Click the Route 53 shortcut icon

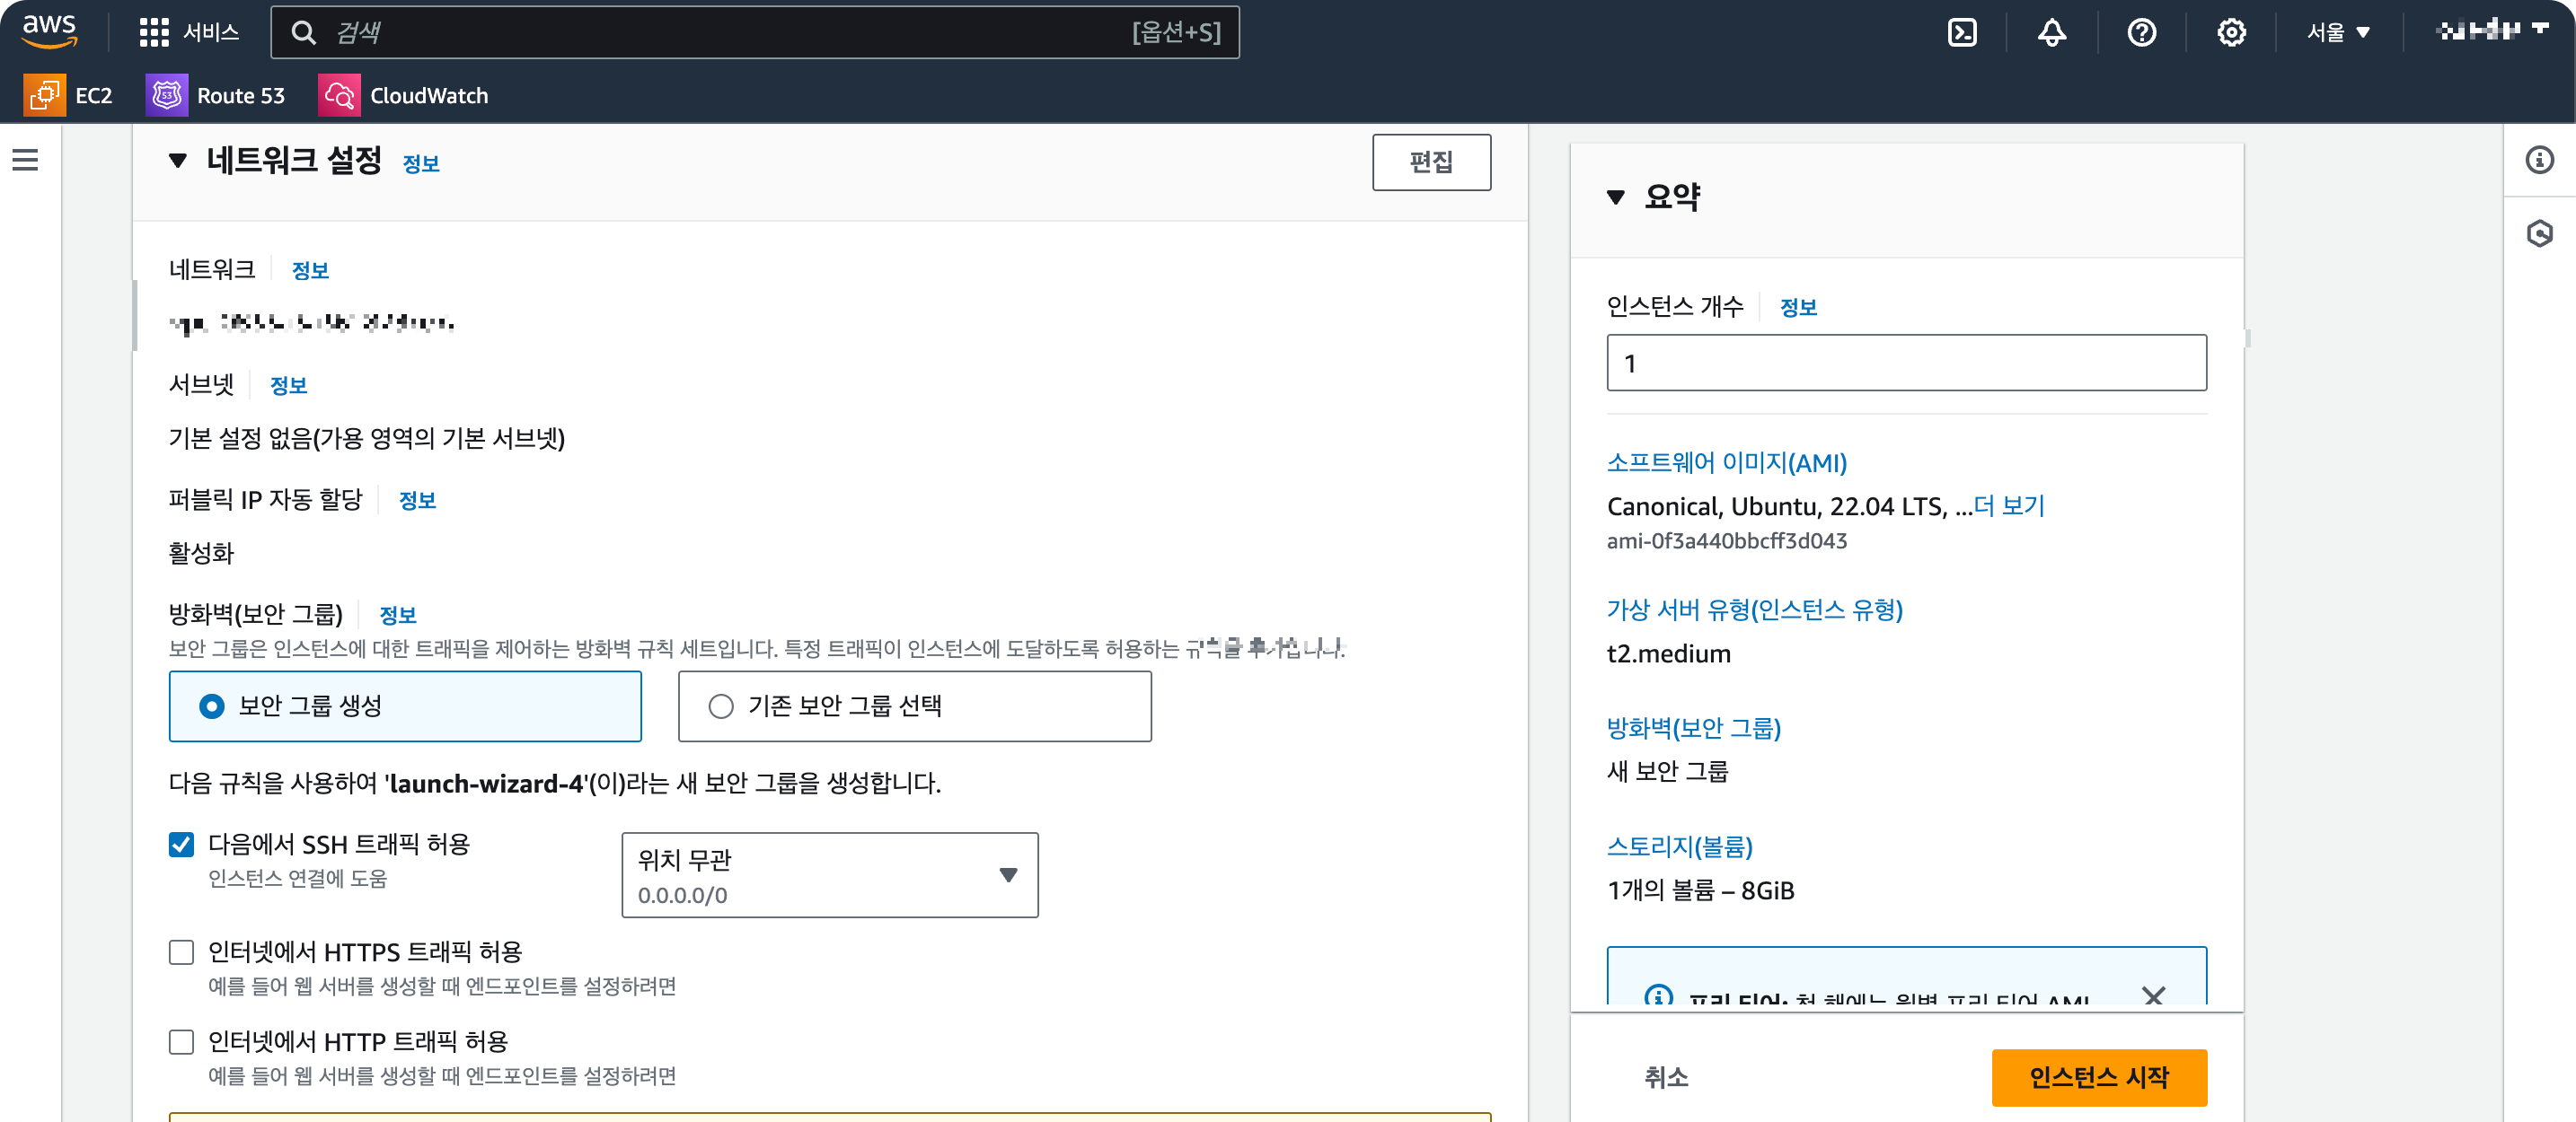pyautogui.click(x=166, y=96)
